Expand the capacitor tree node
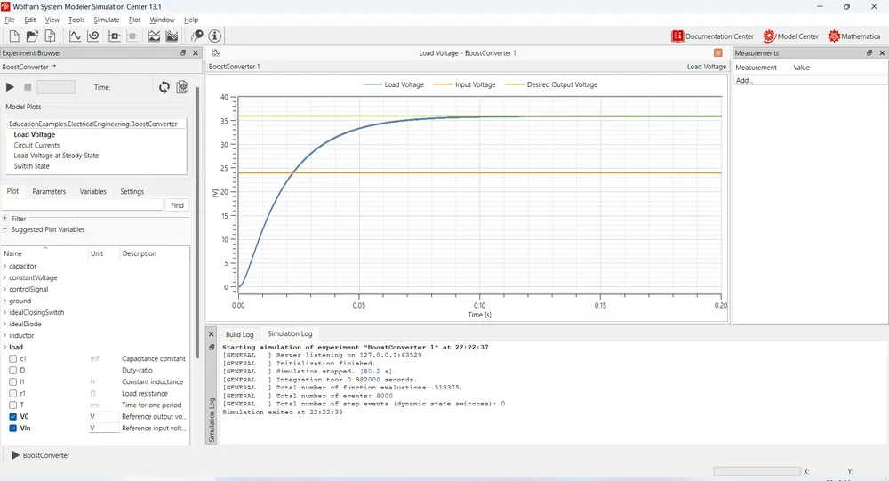 [x=5, y=266]
